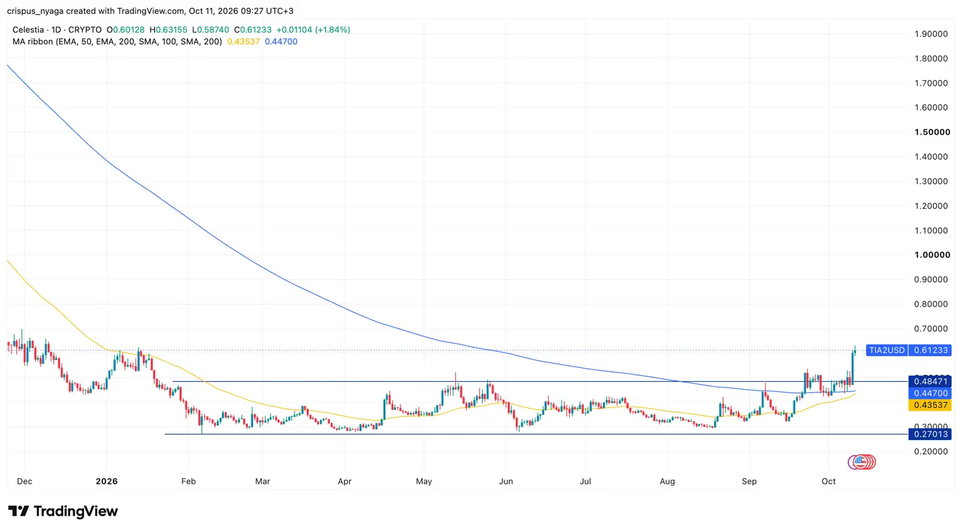The image size is (962, 532).
Task: Click the 1.00000 level on price axis
Action: click(x=932, y=255)
